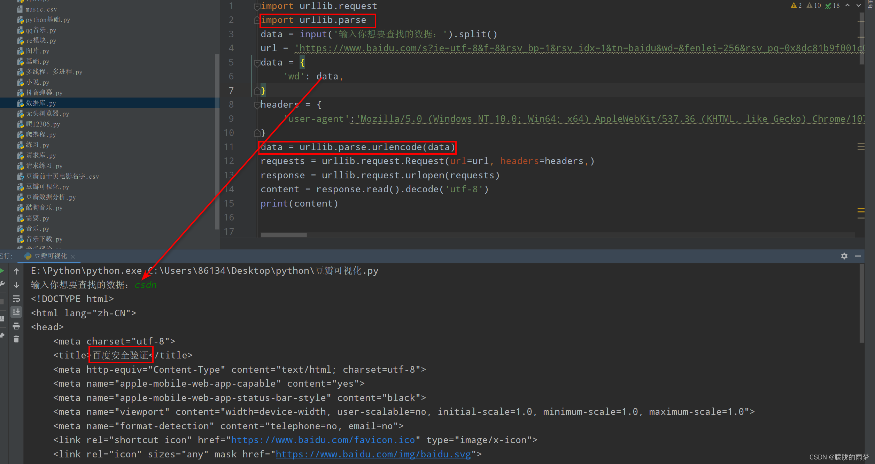Open 图片.py file
This screenshot has height=464, width=875.
coord(37,51)
